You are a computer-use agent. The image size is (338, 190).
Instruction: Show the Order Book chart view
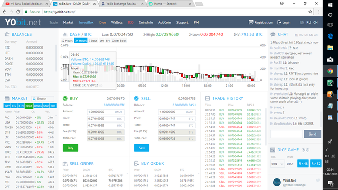pyautogui.click(x=119, y=41)
